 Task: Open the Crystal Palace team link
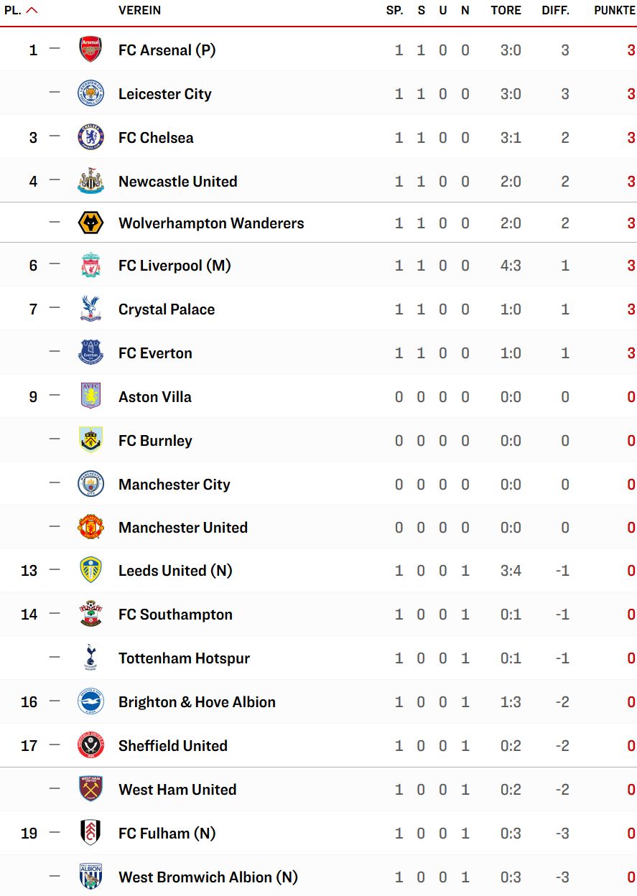pos(167,309)
